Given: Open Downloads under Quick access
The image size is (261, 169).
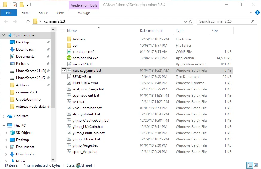Looking at the screenshot, I should pos(25,49).
